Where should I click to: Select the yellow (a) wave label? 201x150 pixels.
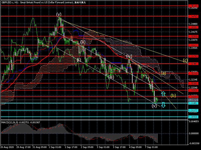[x=163, y=73]
